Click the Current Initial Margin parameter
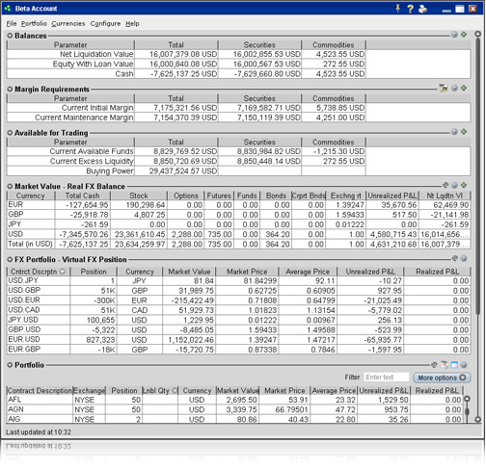 97,108
